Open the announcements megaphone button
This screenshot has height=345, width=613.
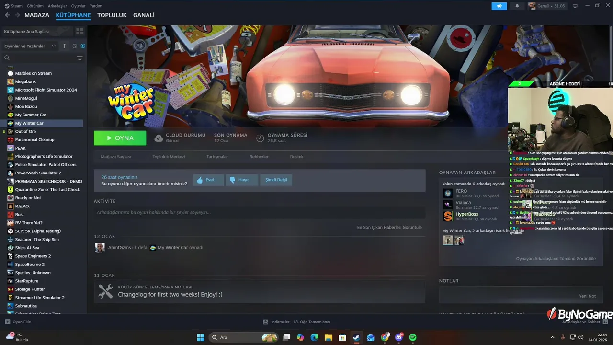click(499, 6)
